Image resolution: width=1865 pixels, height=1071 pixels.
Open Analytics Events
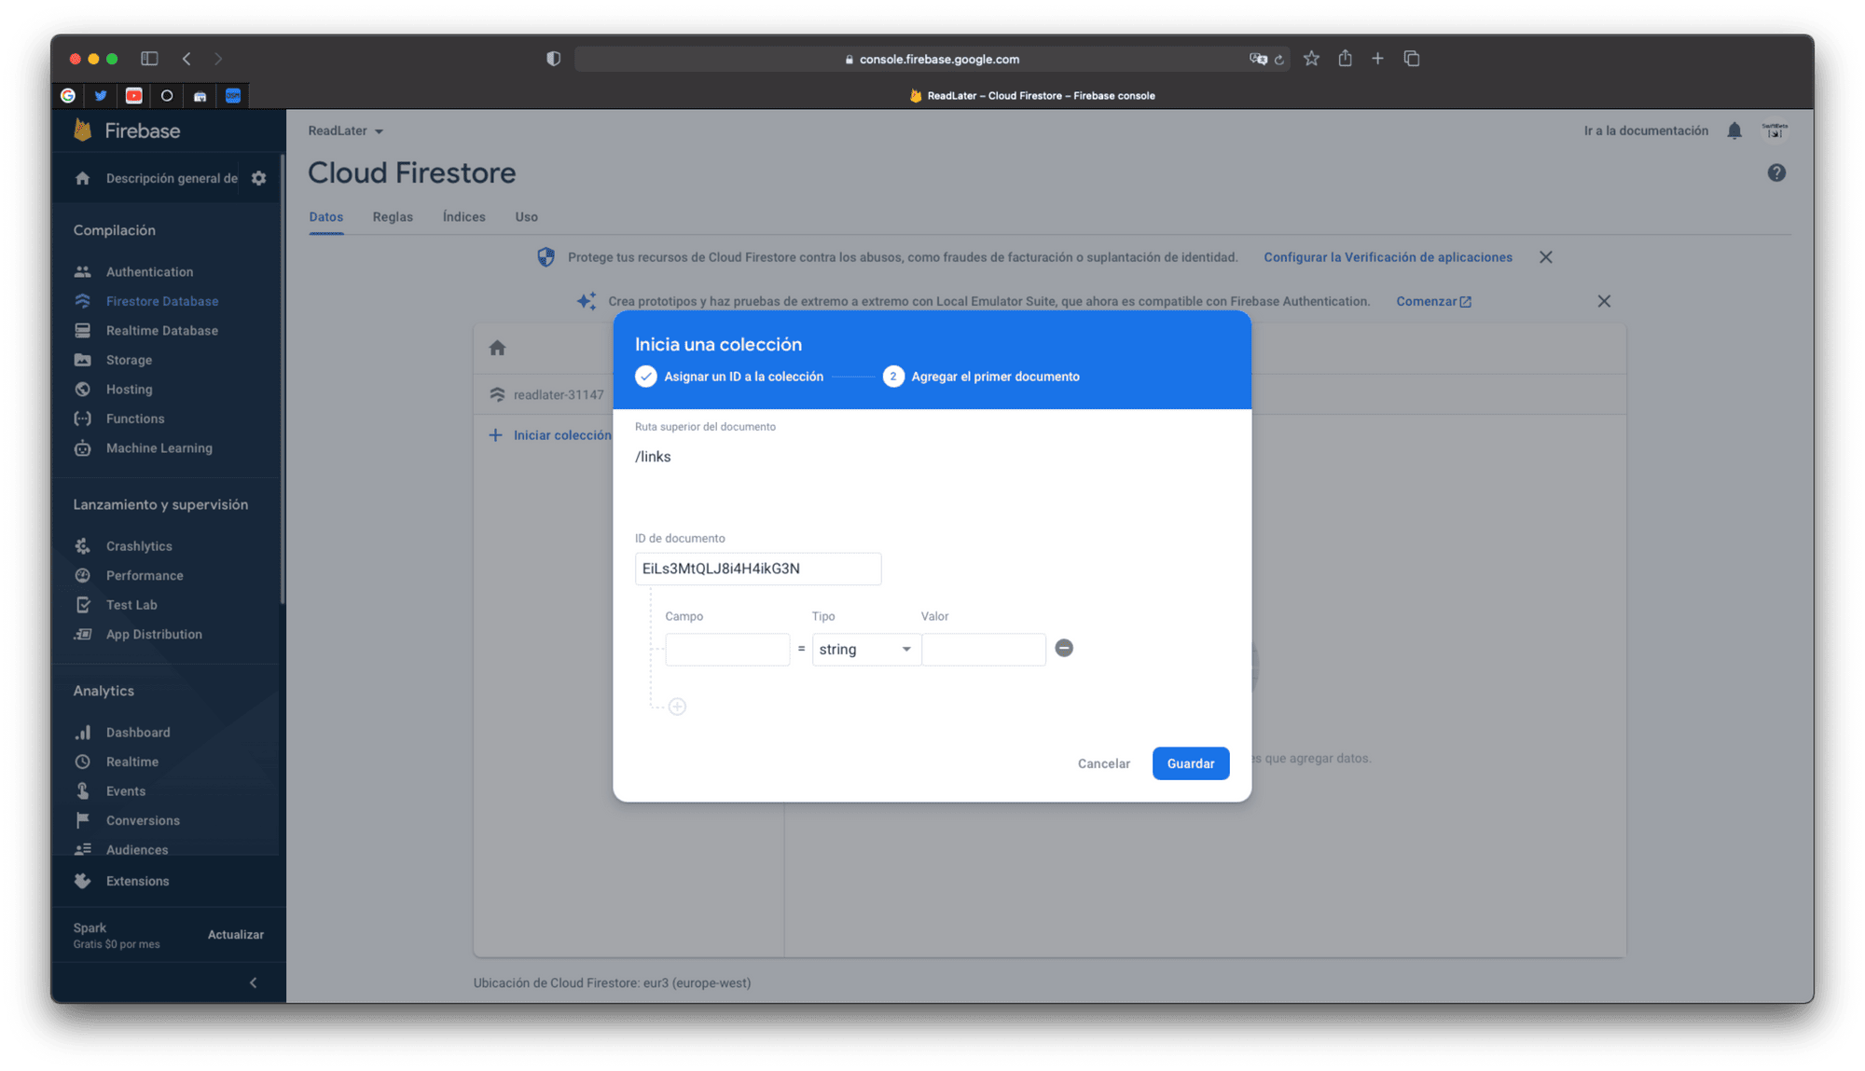pyautogui.click(x=125, y=790)
